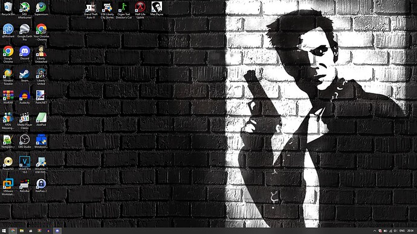
Task: Select the PowerISO desktop icon
Action: point(8,163)
